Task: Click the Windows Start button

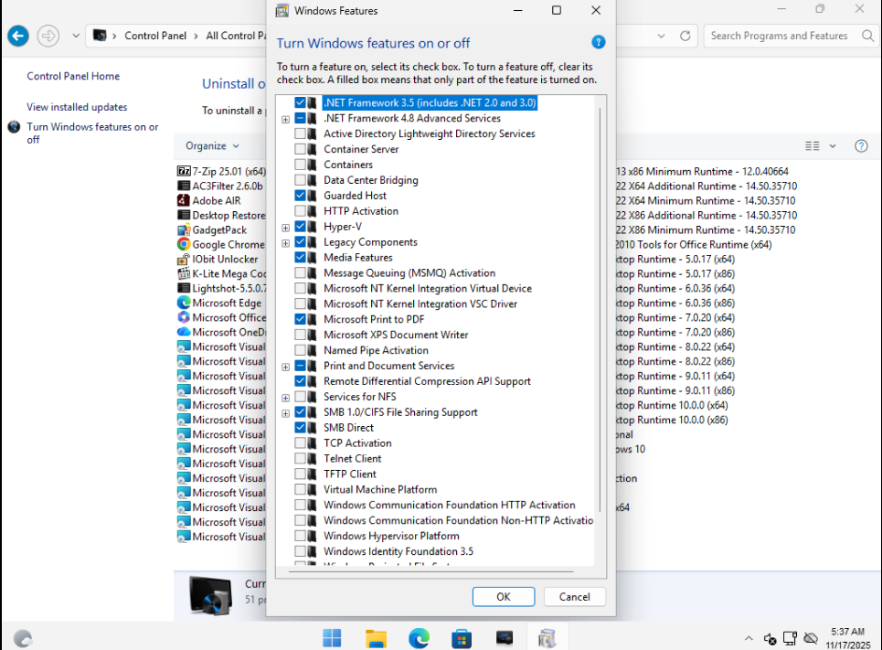Action: point(332,637)
